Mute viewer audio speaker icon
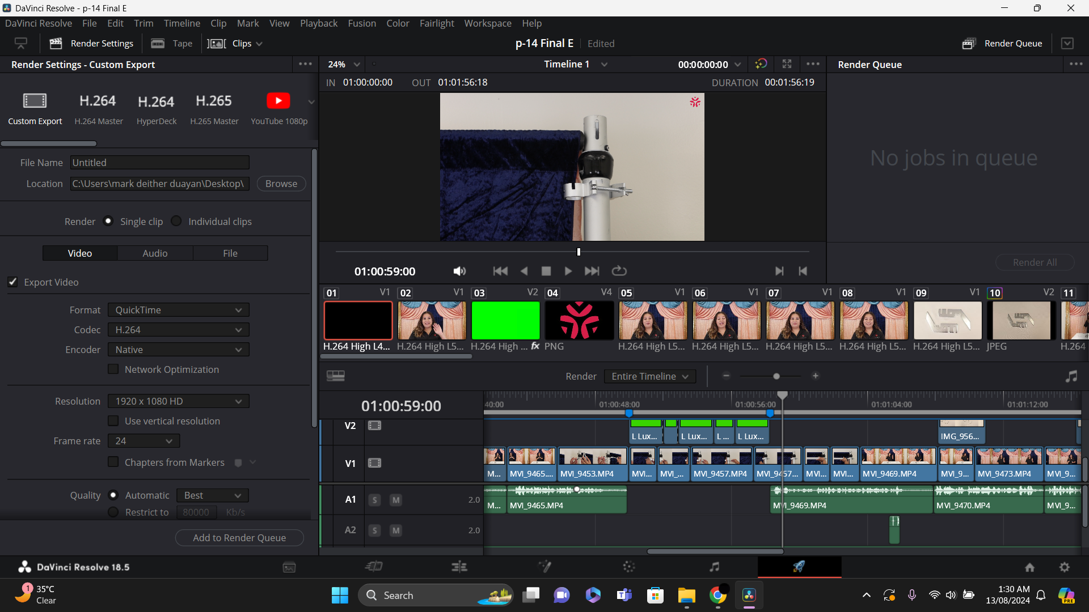The width and height of the screenshot is (1089, 612). pos(459,271)
